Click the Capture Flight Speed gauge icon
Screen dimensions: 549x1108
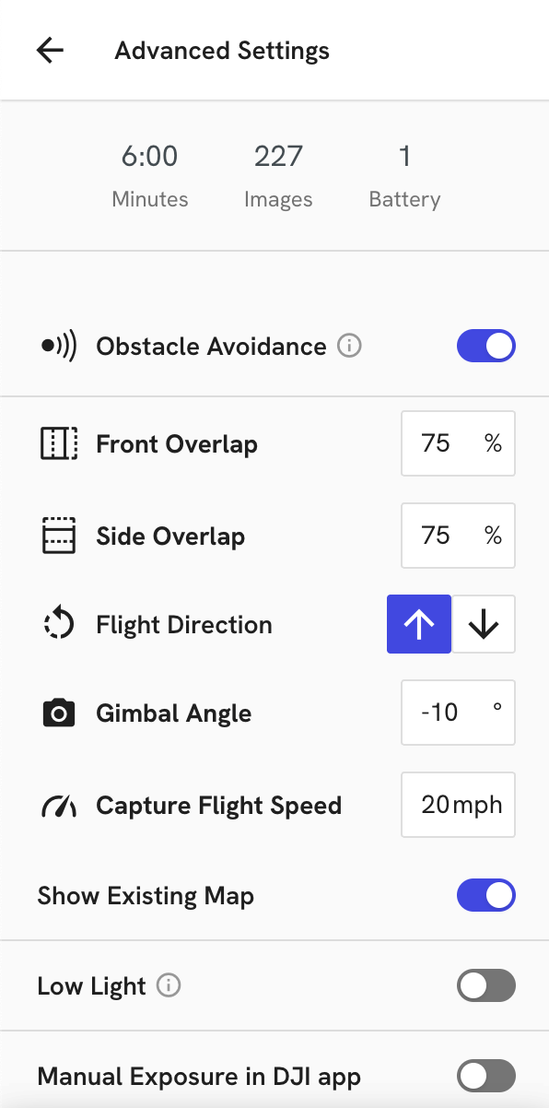[x=60, y=806]
